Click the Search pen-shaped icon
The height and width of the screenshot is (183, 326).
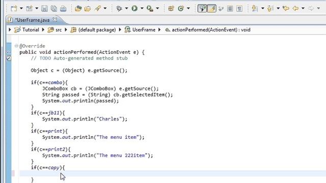[97, 9]
